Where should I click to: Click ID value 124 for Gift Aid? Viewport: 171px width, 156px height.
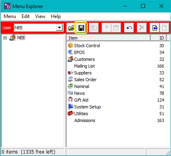click(161, 100)
